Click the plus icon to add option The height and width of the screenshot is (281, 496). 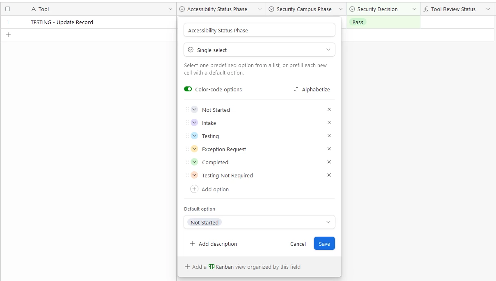194,189
